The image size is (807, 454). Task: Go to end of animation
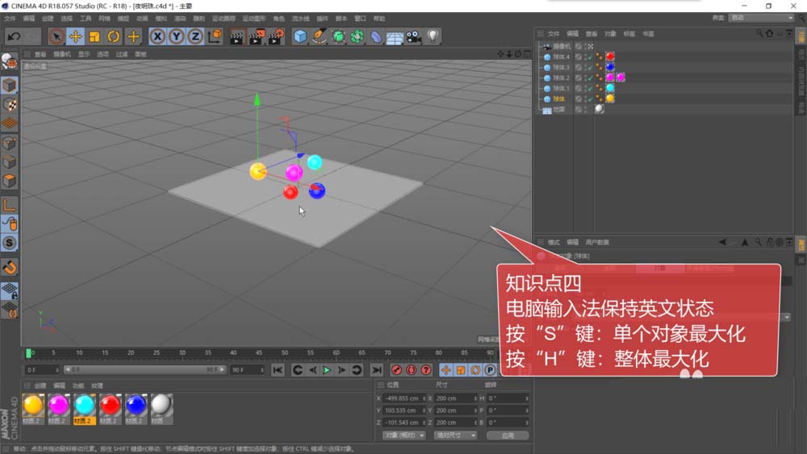pyautogui.click(x=377, y=370)
